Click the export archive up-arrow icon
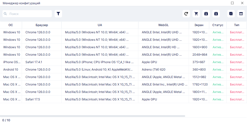 tap(216, 14)
